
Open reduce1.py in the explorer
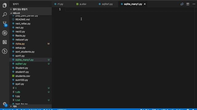22,40
